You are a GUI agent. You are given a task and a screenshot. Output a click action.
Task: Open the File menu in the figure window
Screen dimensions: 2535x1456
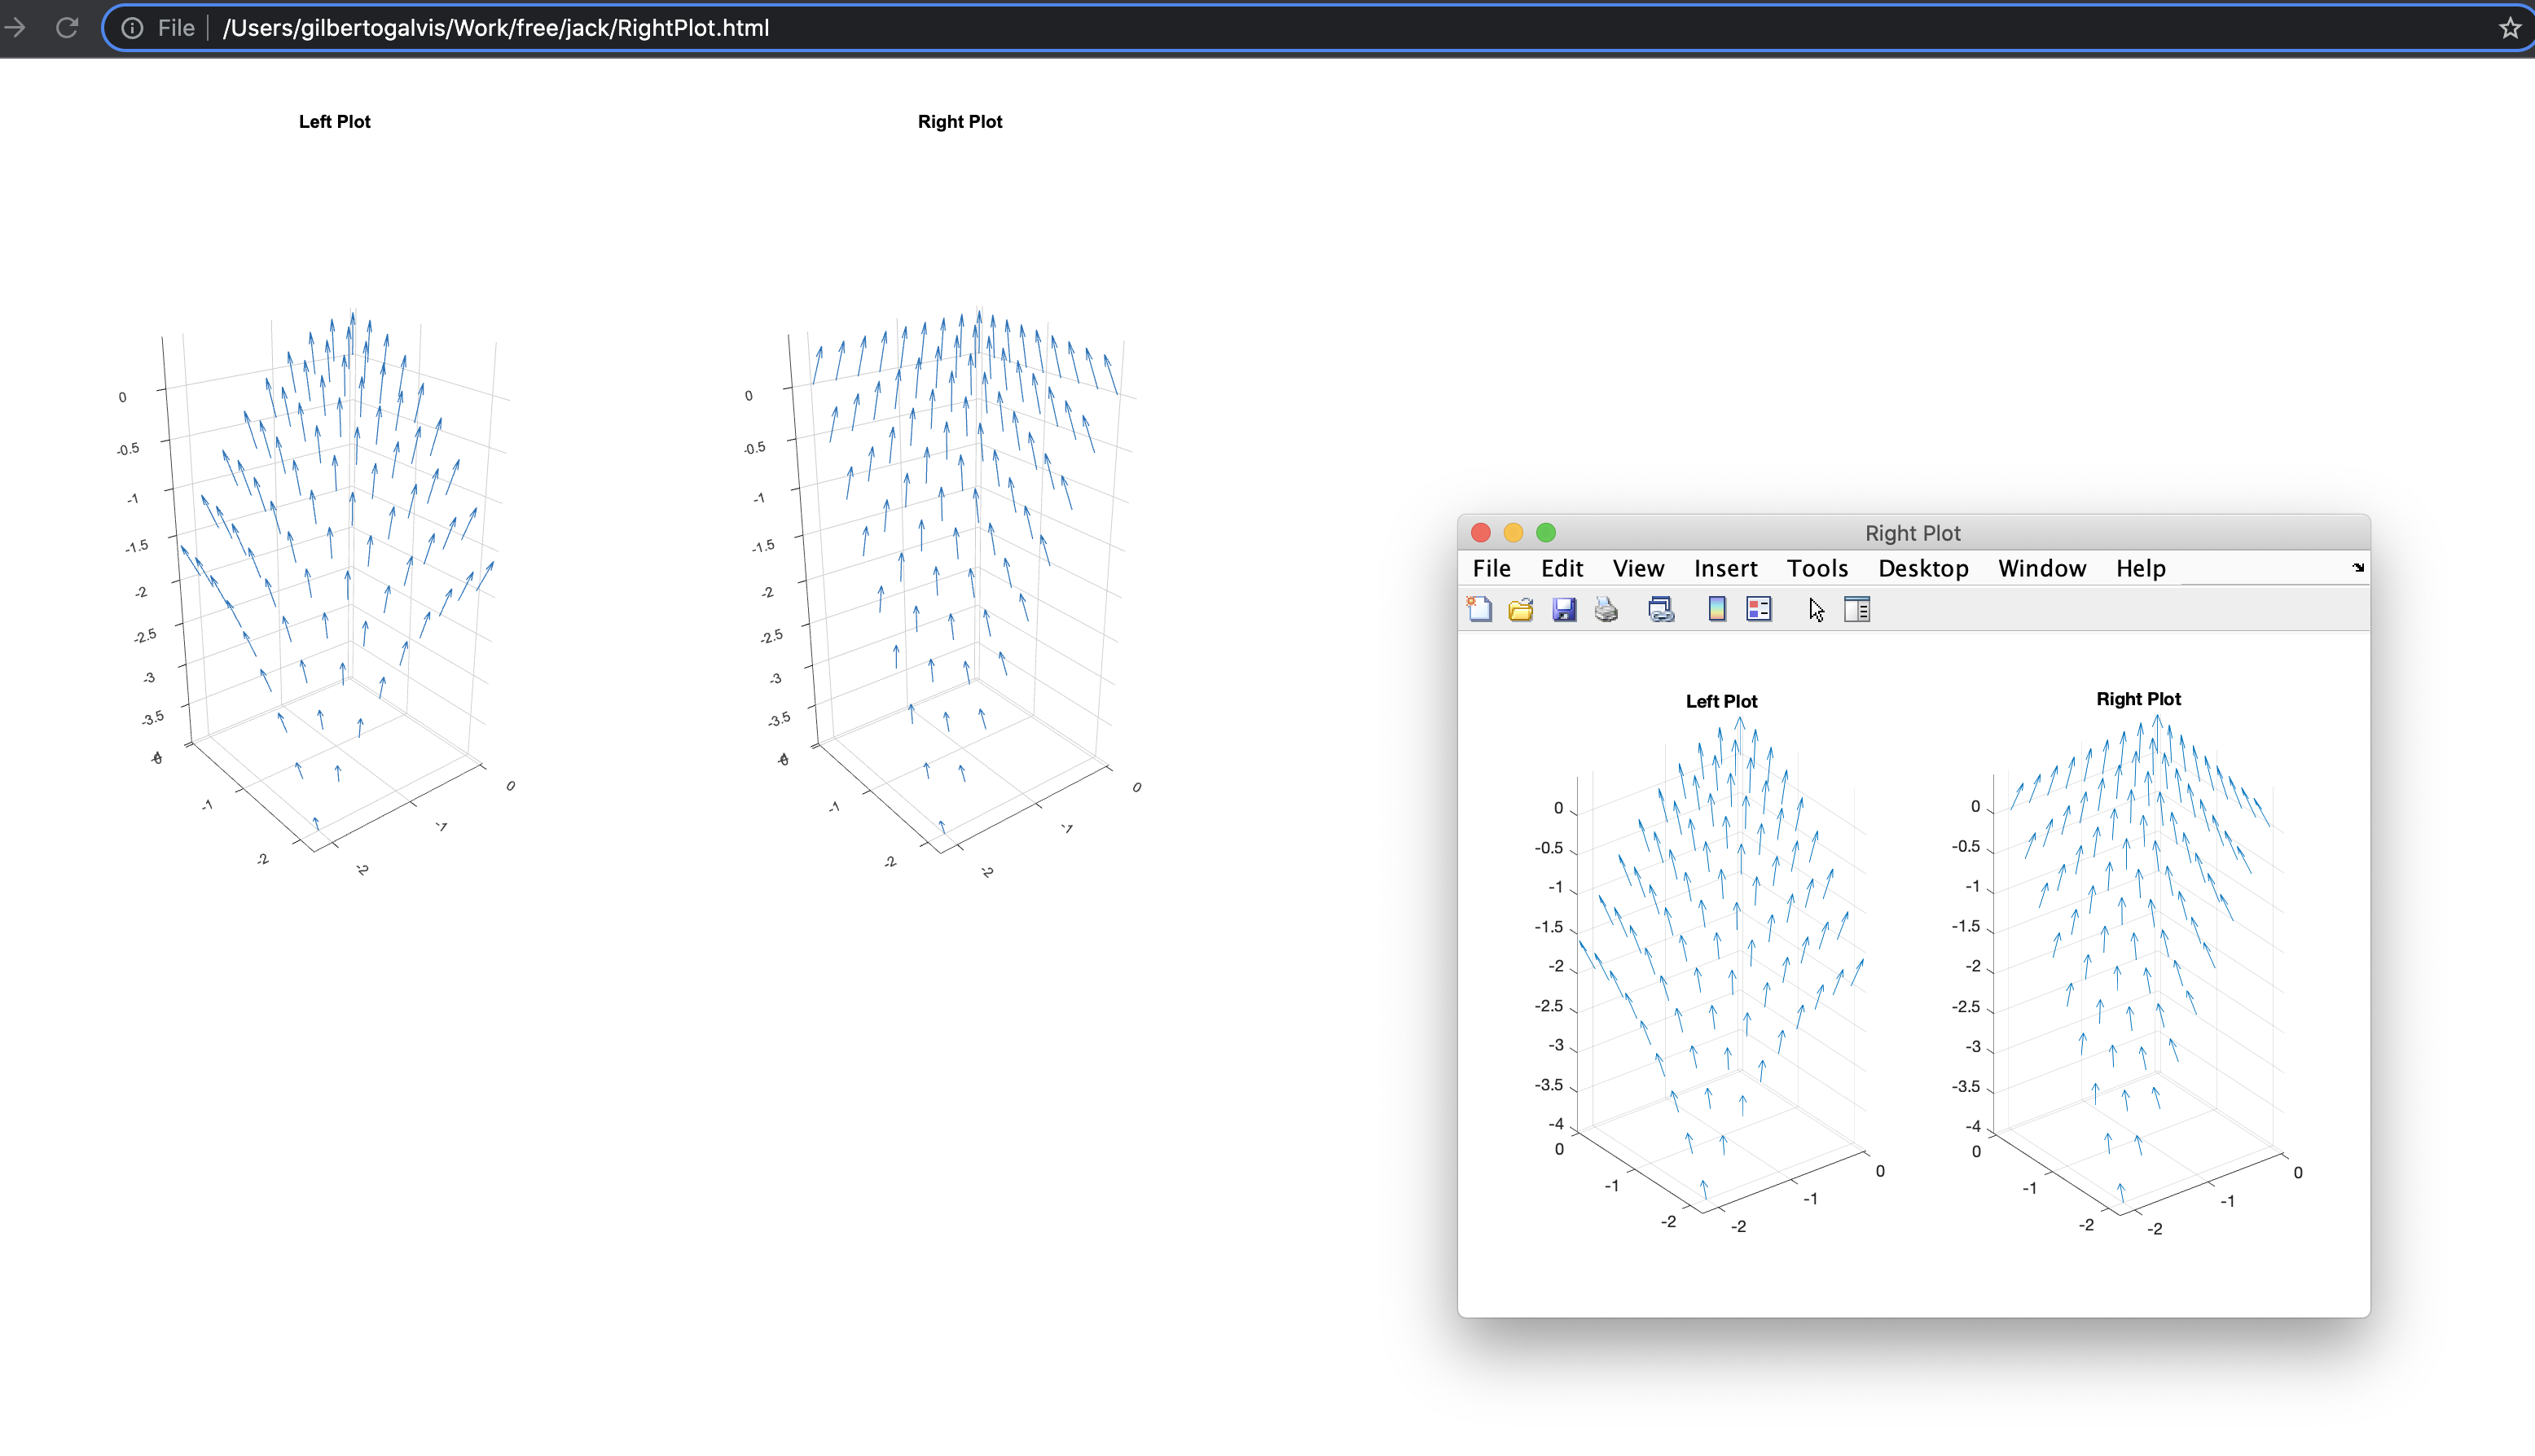[1491, 568]
